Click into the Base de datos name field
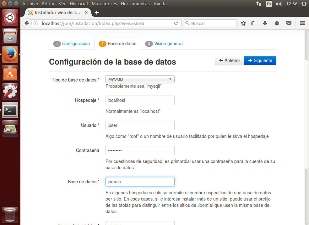309x225 pixels. (x=140, y=182)
